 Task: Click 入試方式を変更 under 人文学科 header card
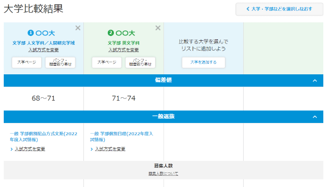pyautogui.click(x=44, y=50)
